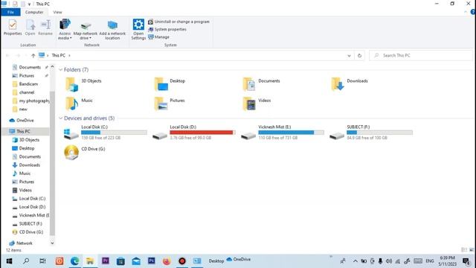The image size is (476, 268).
Task: Open Access media dropdown in ribbon
Action: (65, 29)
